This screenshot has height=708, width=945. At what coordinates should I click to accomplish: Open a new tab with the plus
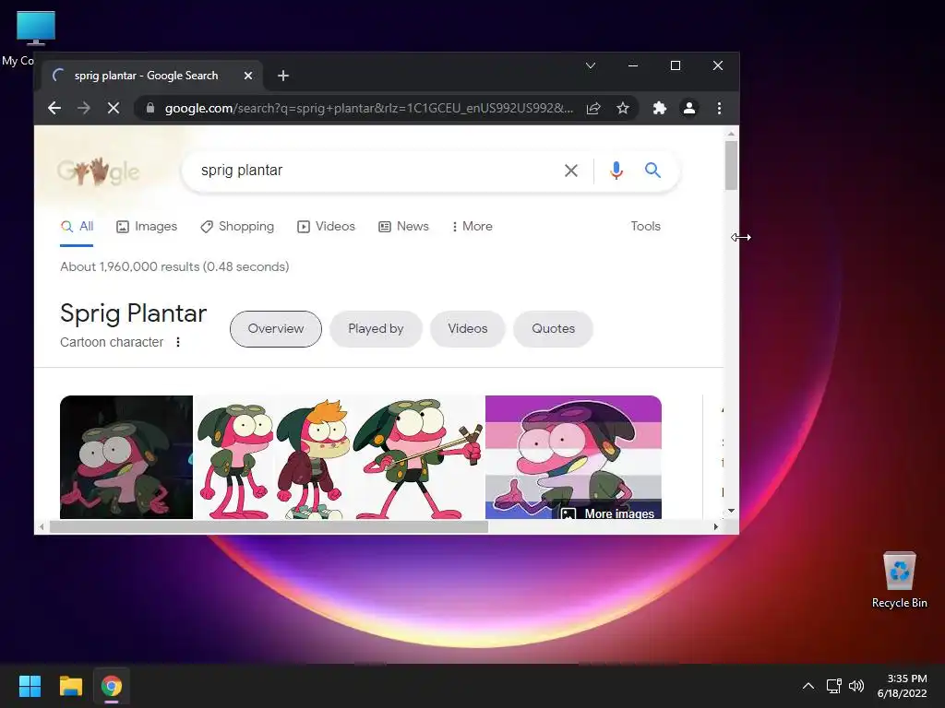(283, 76)
